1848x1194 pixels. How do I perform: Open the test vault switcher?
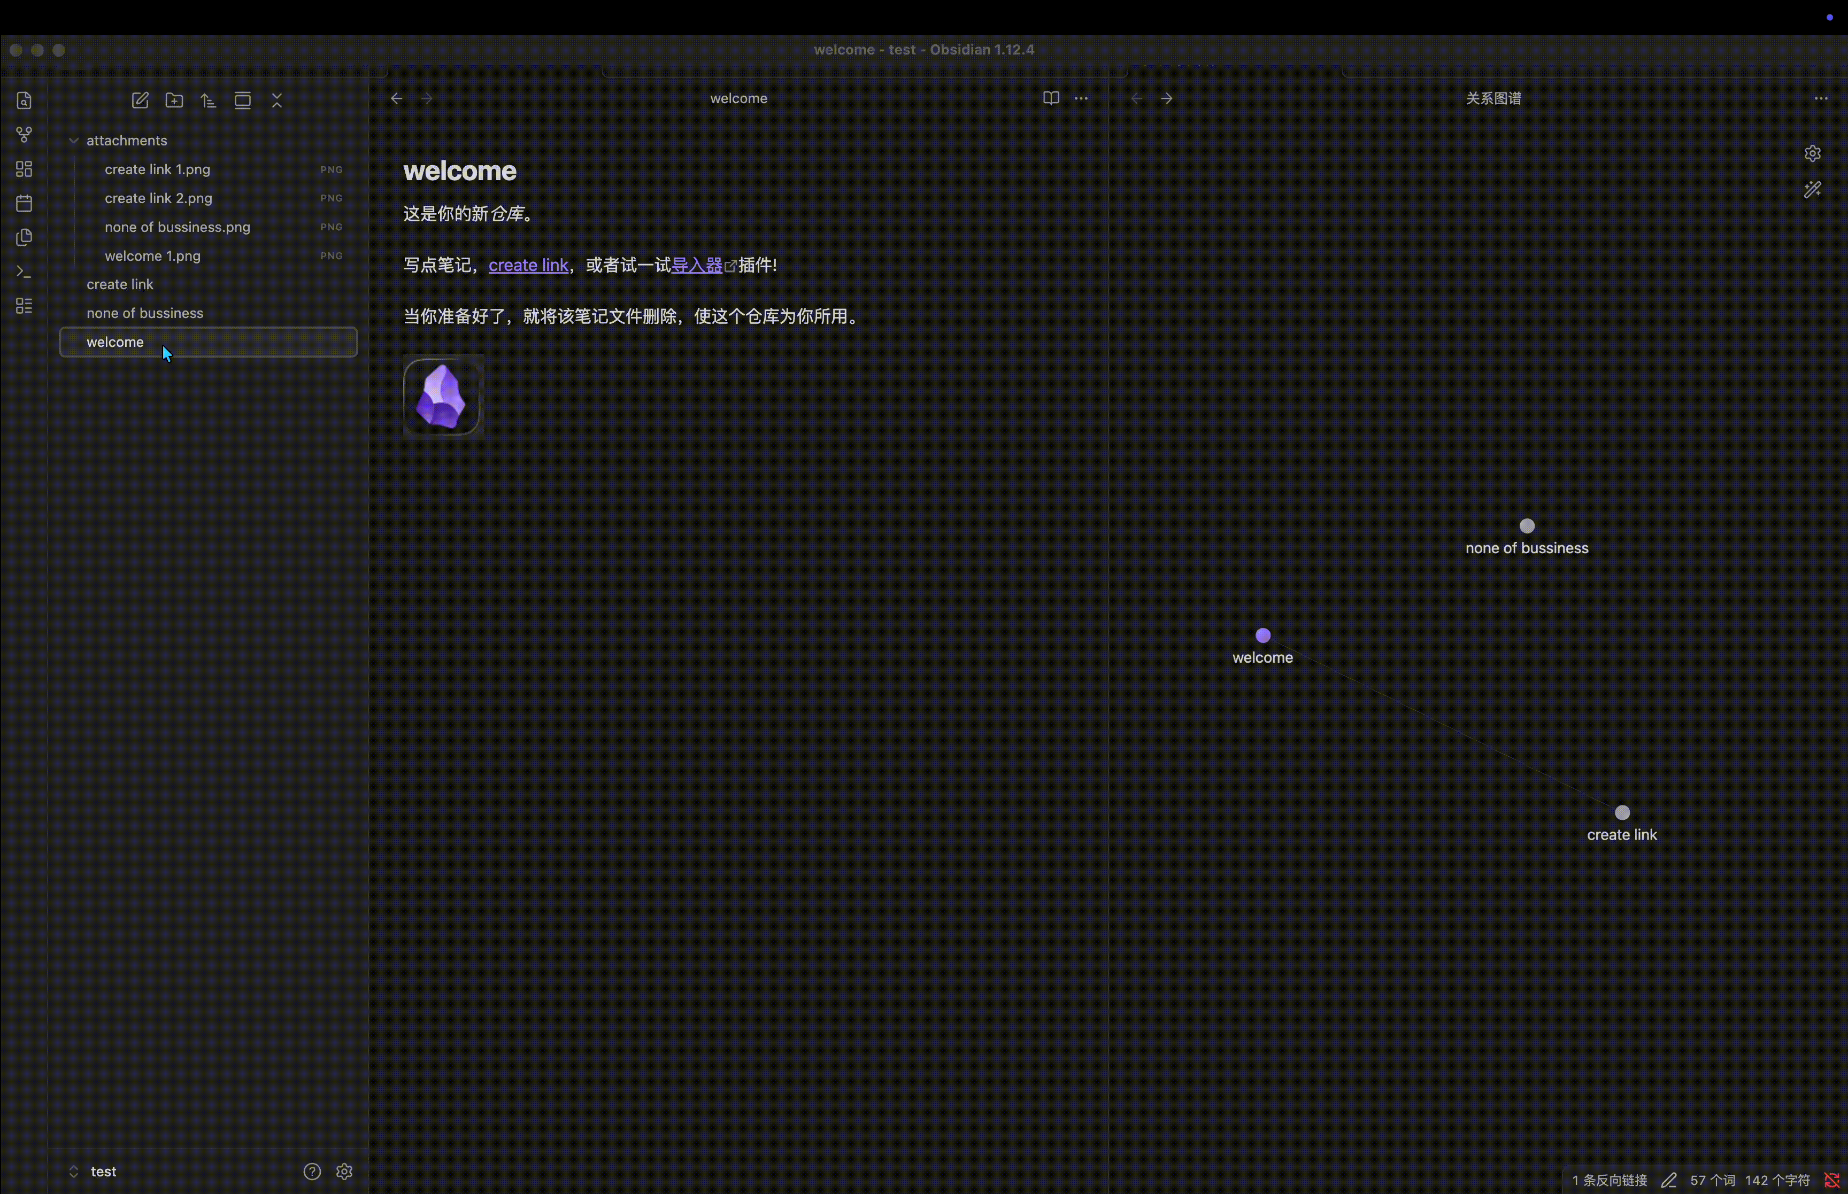tap(102, 1170)
